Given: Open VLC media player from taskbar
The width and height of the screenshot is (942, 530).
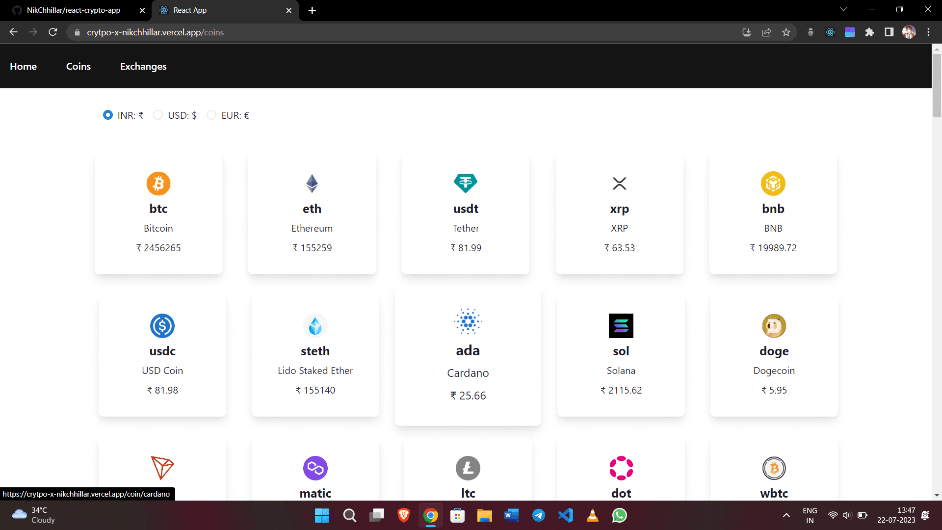Looking at the screenshot, I should tap(593, 515).
